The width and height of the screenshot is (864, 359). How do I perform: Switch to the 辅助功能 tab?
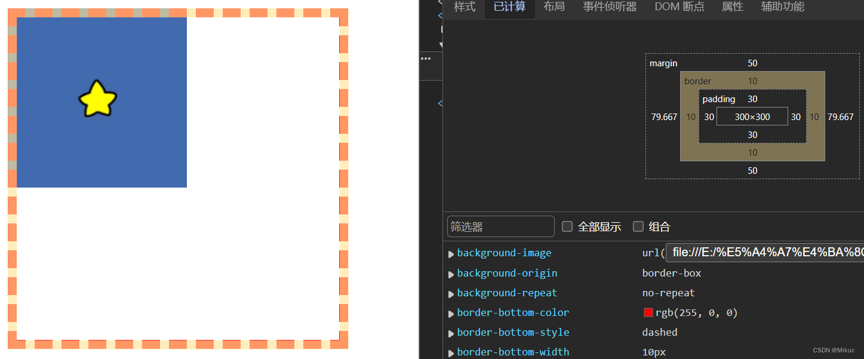(783, 7)
